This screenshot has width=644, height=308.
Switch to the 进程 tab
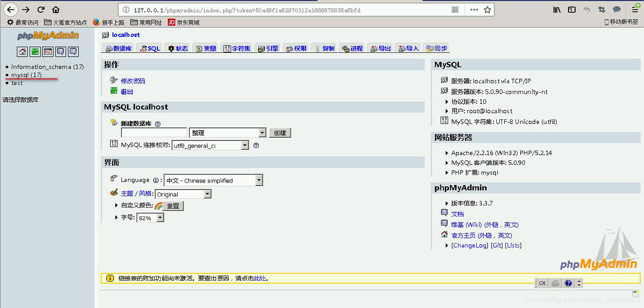click(x=352, y=48)
